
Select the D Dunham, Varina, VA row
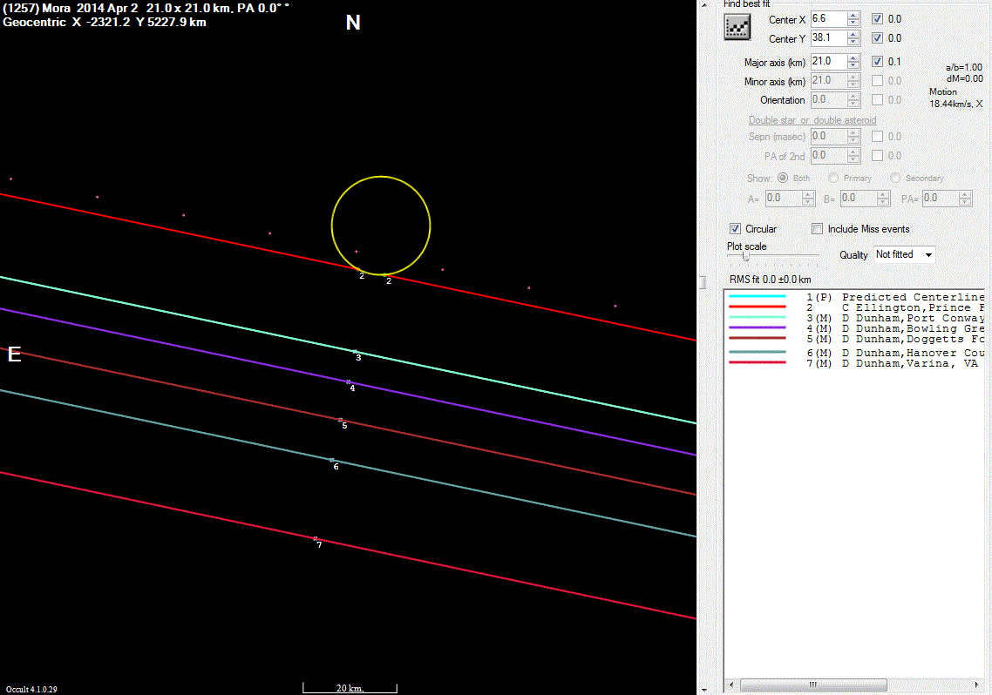coord(857,363)
